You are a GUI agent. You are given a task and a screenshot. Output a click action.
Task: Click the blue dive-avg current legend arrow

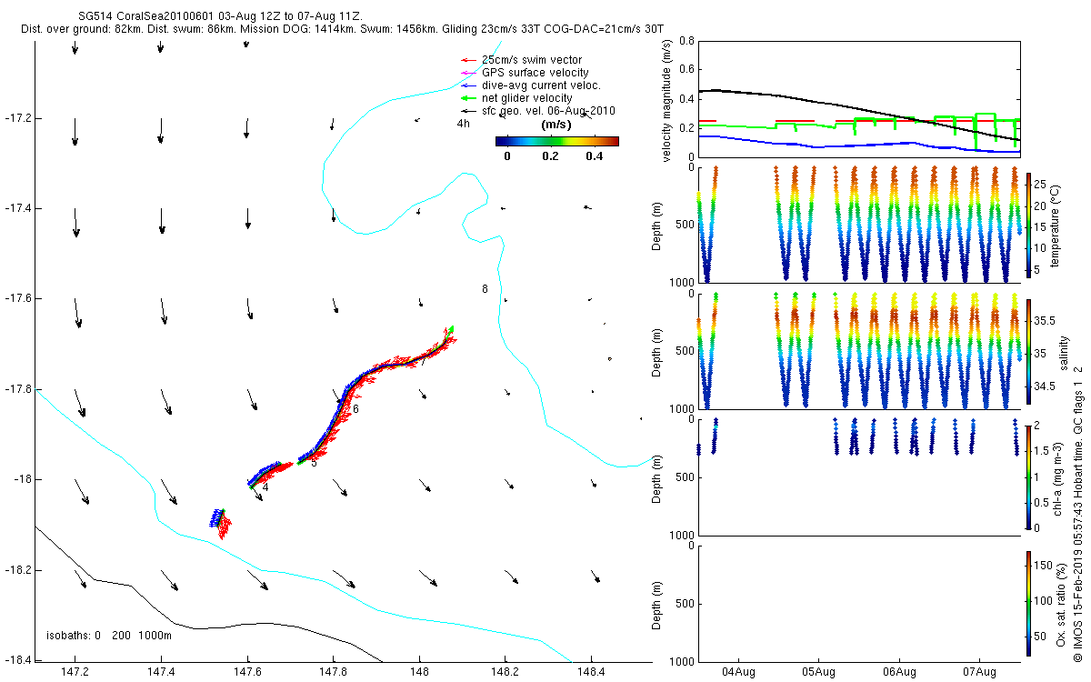tap(469, 85)
